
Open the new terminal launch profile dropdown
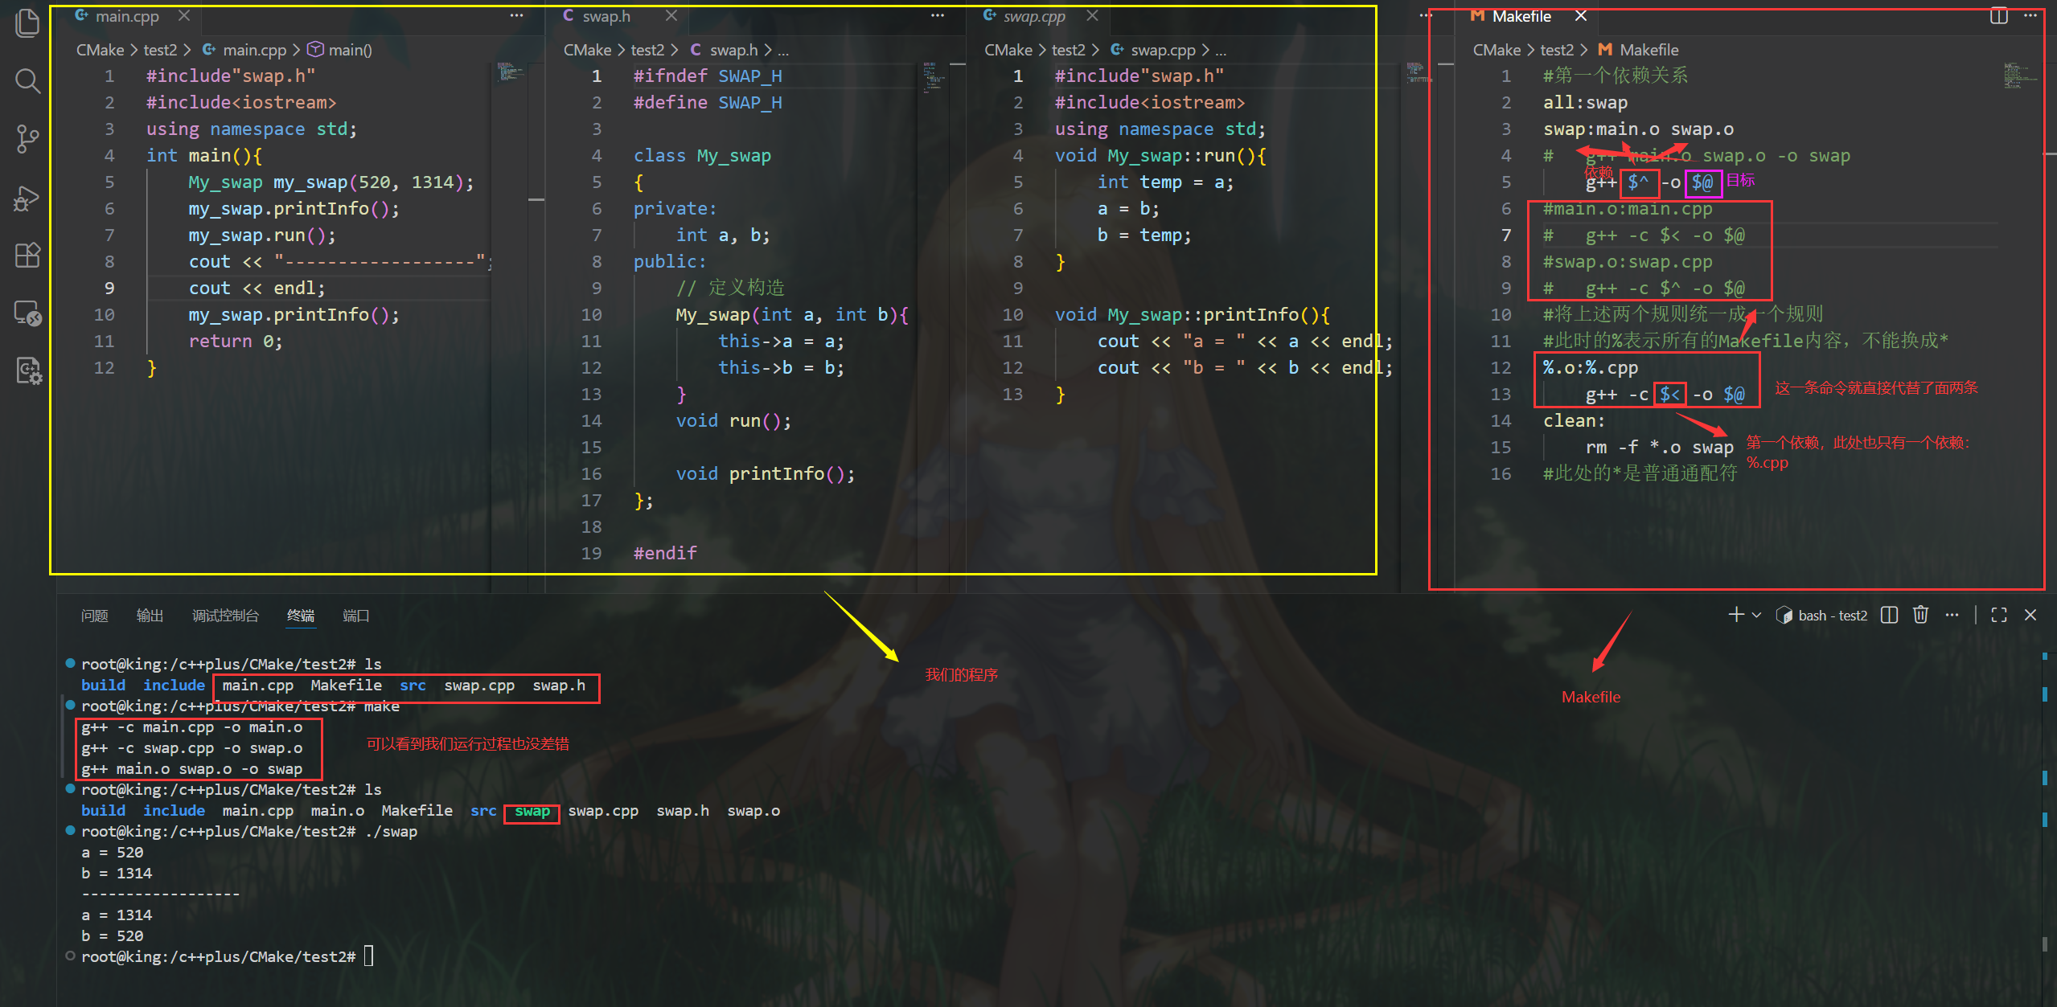coord(1757,615)
